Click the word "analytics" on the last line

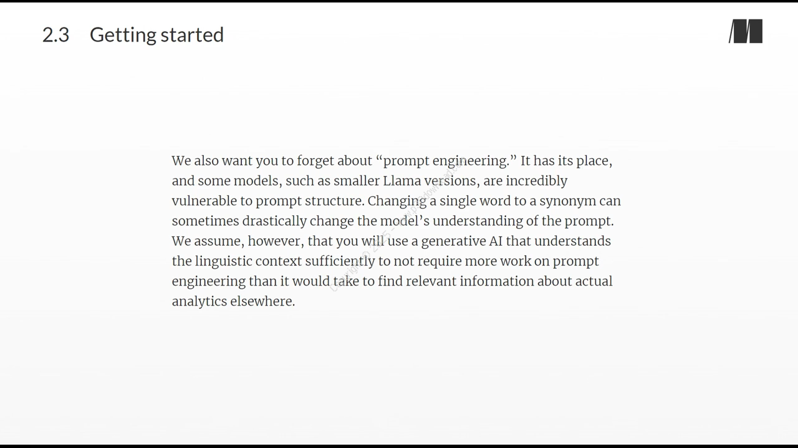199,302
